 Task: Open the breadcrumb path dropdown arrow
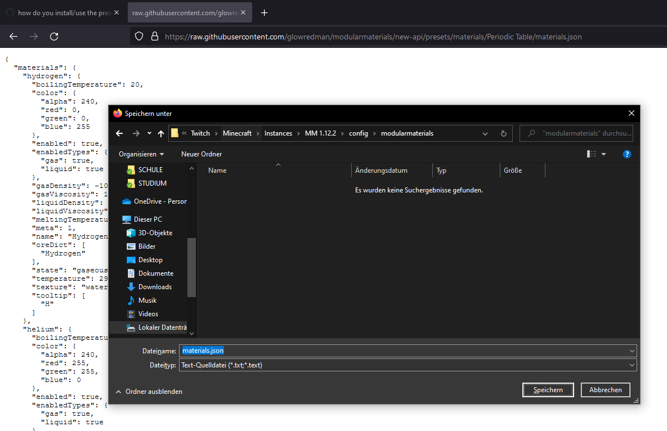coord(485,133)
